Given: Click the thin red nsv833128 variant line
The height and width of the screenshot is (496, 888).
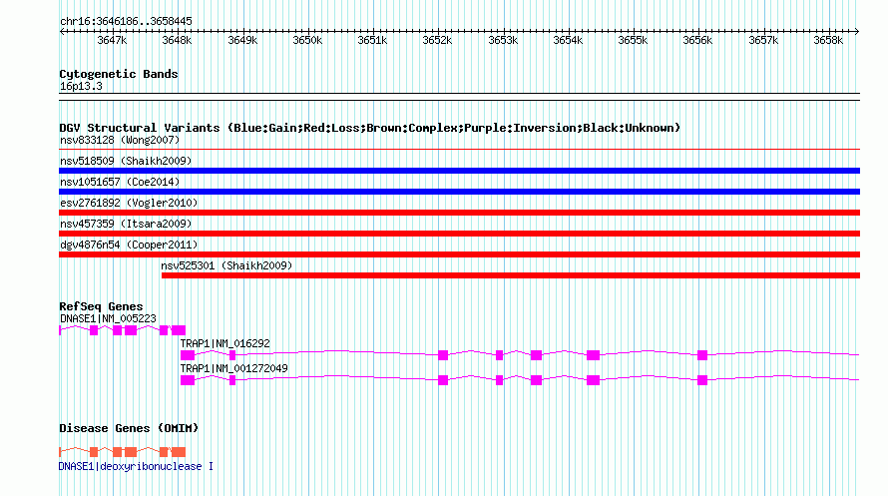Looking at the screenshot, I should pos(459,150).
